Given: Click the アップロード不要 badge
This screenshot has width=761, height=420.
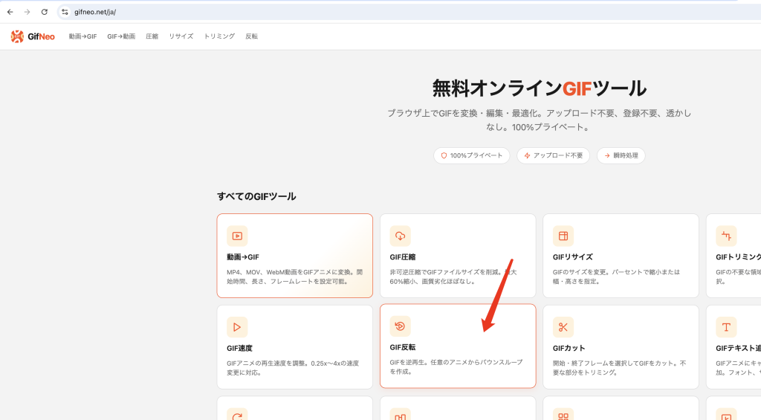Looking at the screenshot, I should (553, 155).
